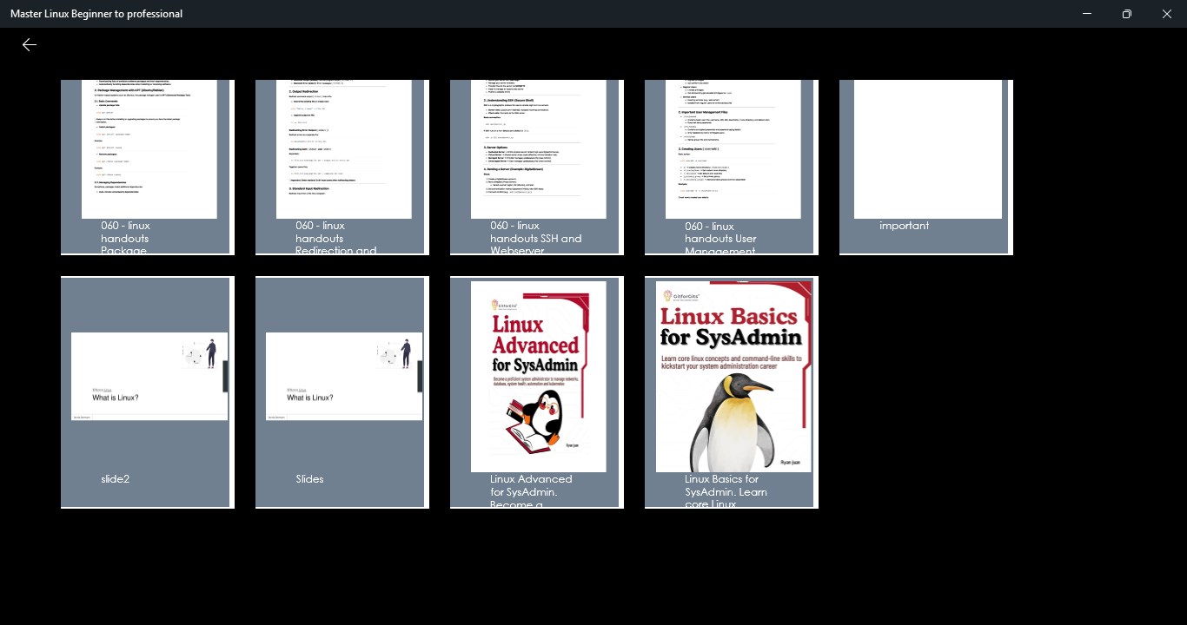The image size is (1187, 625).
Task: Restore down the window size
Action: click(1127, 14)
